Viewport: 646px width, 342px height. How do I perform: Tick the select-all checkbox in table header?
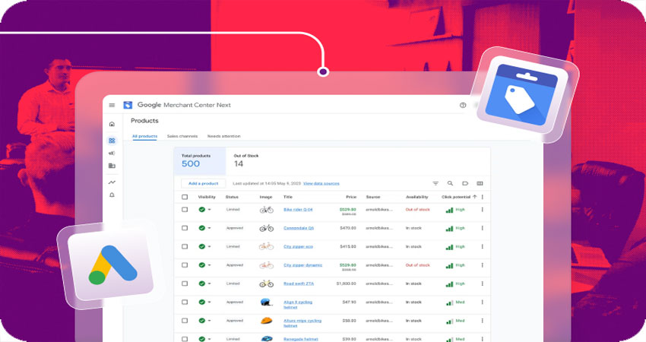[185, 197]
